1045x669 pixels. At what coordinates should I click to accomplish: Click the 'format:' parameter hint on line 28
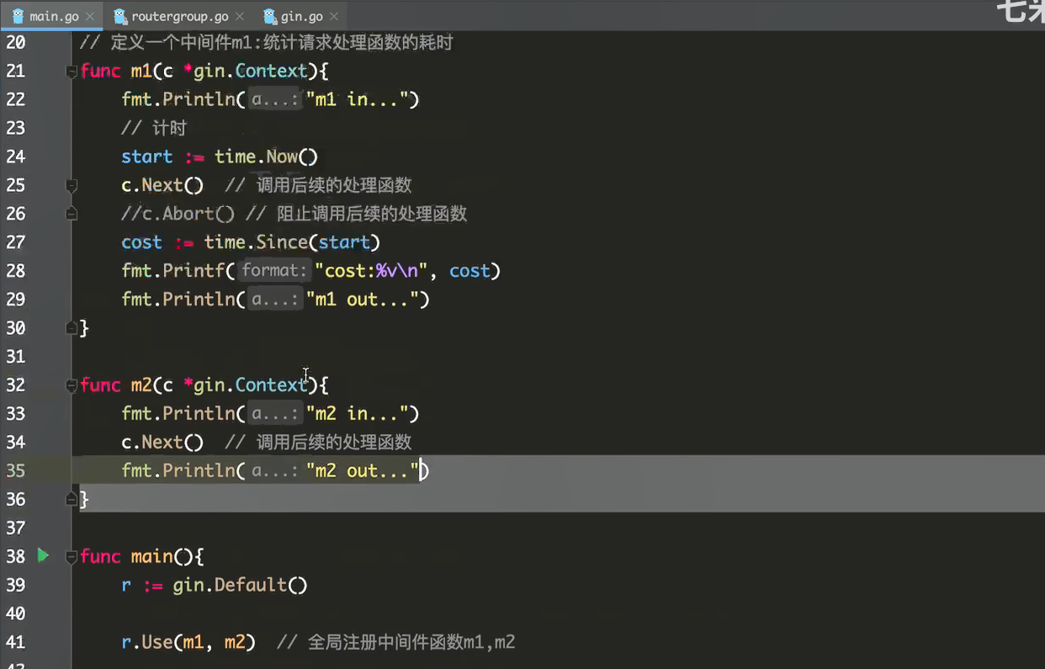[x=274, y=271]
